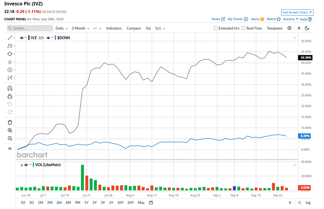
Task: Toggle VOL indicator visibility eye
Action: [26, 165]
